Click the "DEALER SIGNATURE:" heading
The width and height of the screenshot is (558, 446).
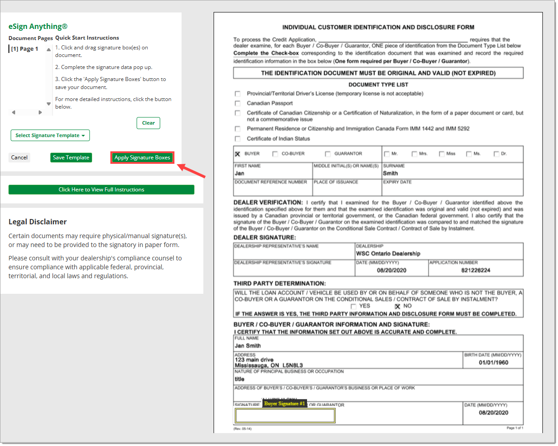point(264,238)
